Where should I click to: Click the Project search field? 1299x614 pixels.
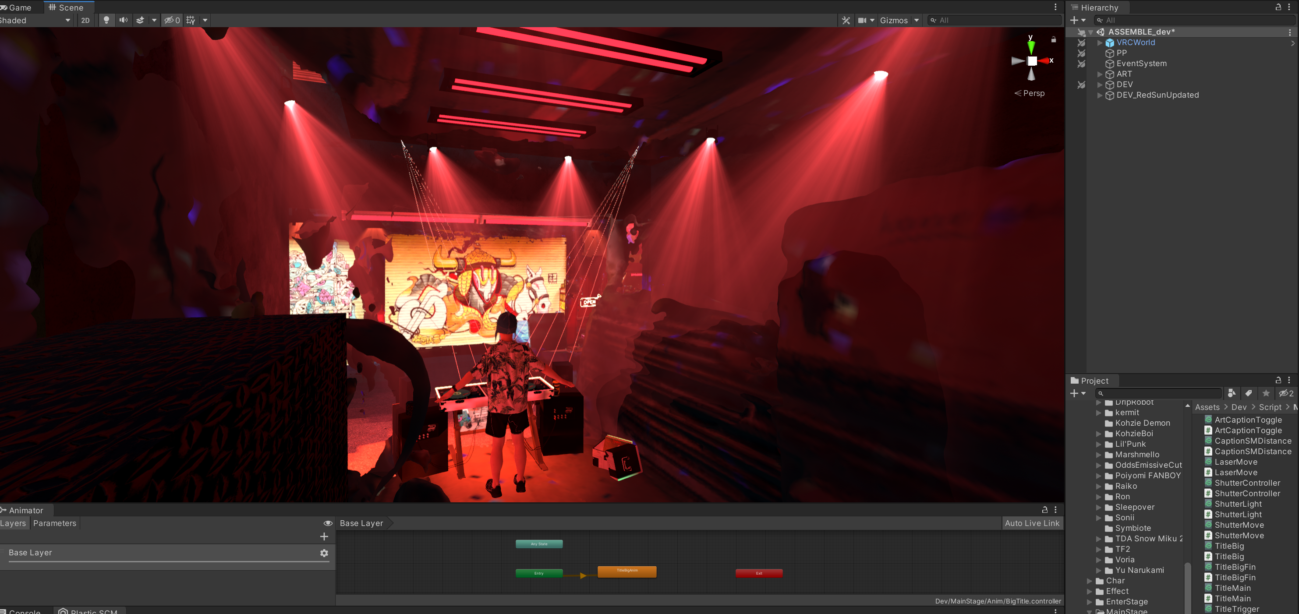pos(1159,393)
